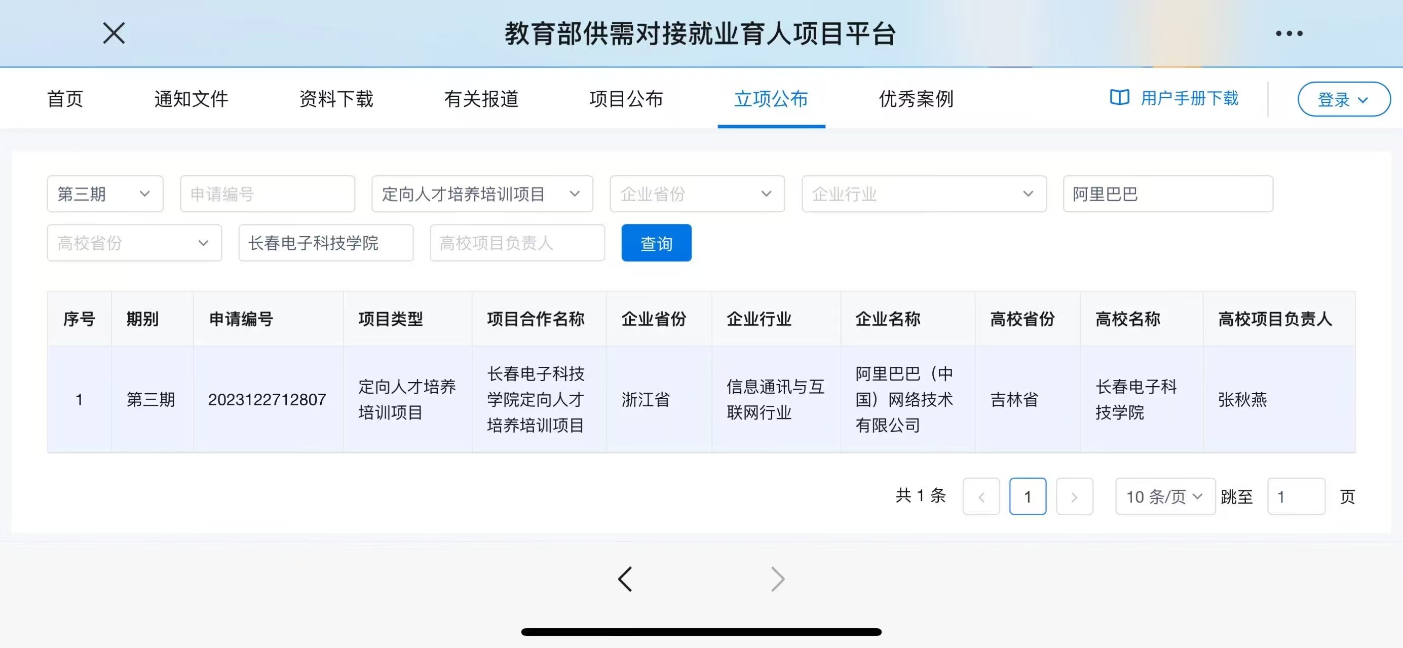
Task: Open the 优秀案例 tab
Action: [x=916, y=99]
